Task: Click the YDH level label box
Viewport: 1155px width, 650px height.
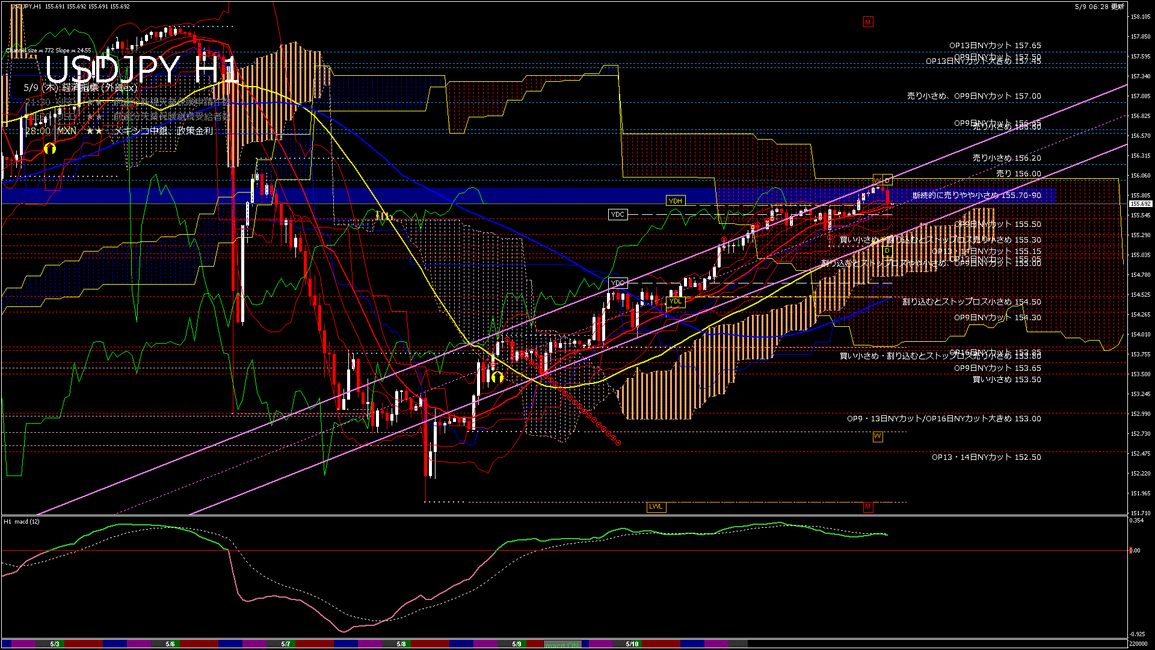Action: point(676,201)
